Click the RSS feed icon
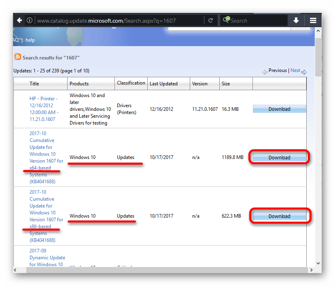 pyautogui.click(x=18, y=57)
